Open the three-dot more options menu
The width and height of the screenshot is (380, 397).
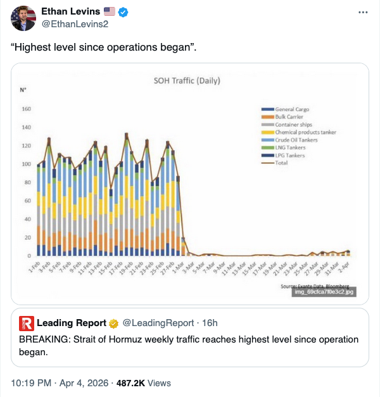(363, 12)
